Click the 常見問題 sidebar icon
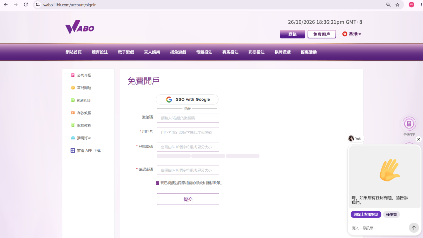This screenshot has height=238, width=423. (73, 88)
